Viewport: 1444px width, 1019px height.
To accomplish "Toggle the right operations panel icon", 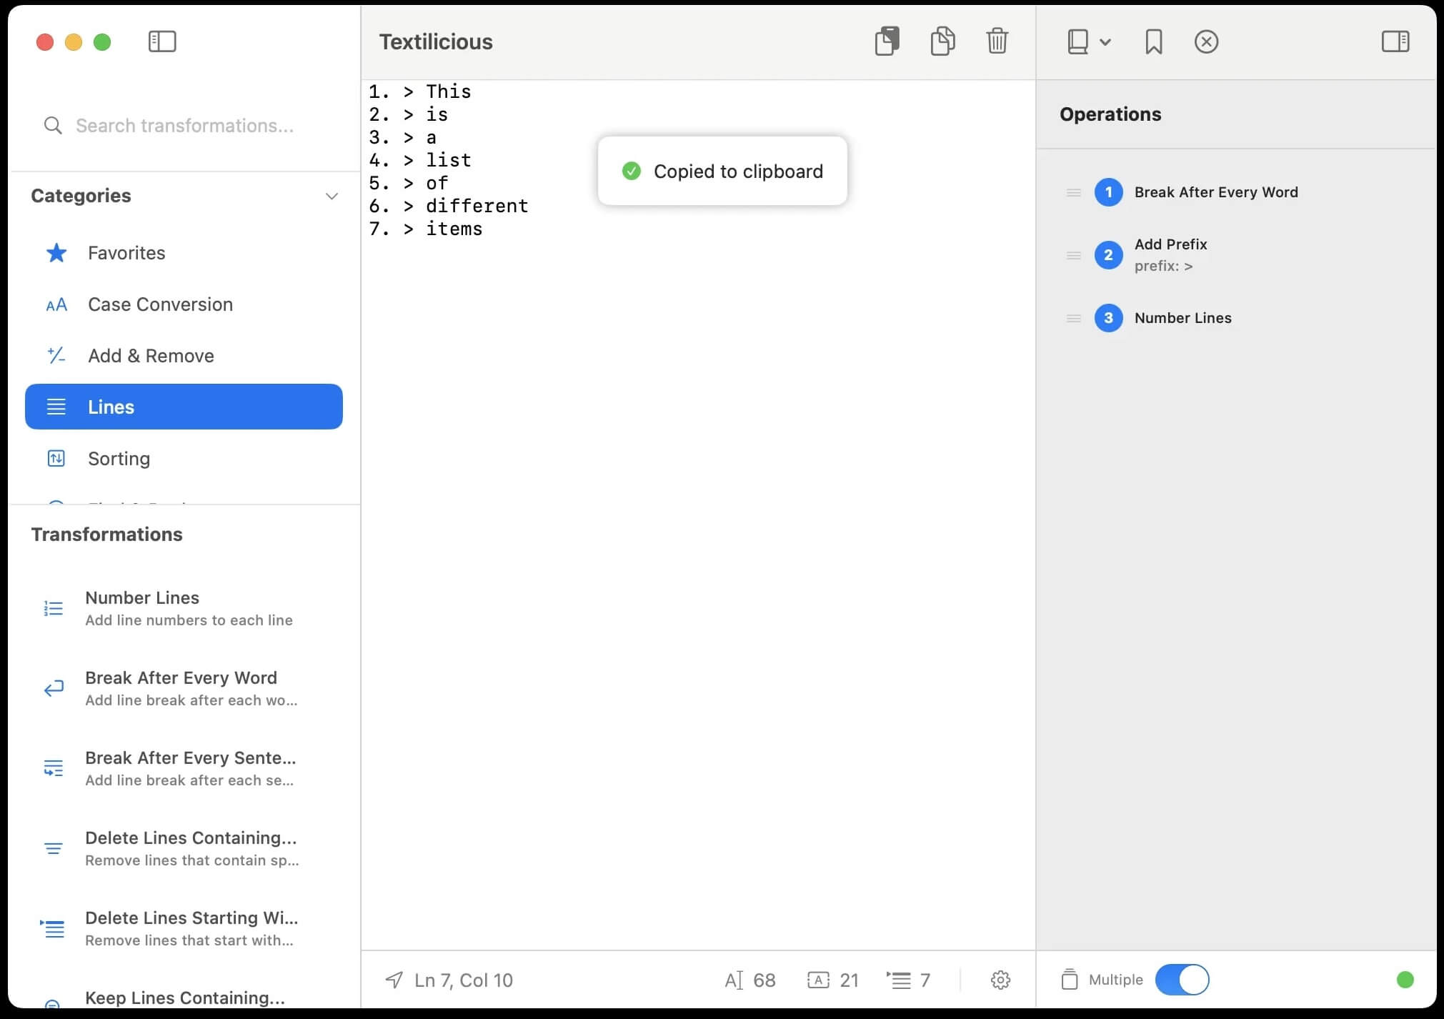I will [1395, 41].
